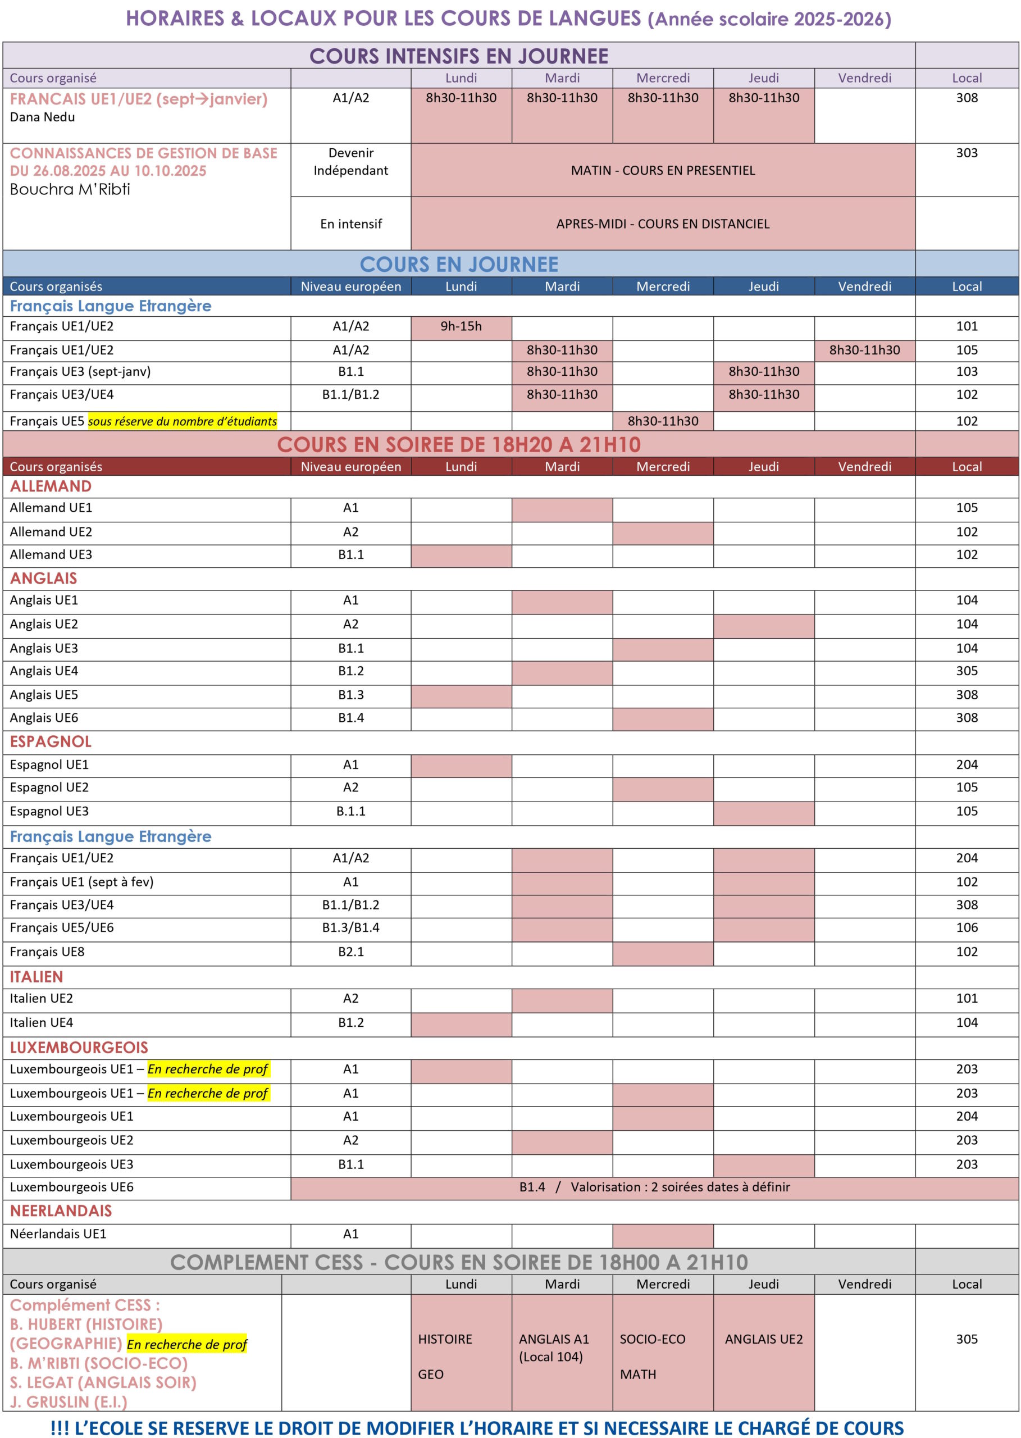Select the Luxembourgeois UE6 valorisation cell
1021x1438 pixels.
click(x=654, y=1187)
